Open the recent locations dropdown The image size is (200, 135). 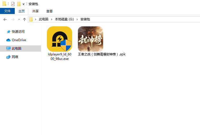(19, 20)
